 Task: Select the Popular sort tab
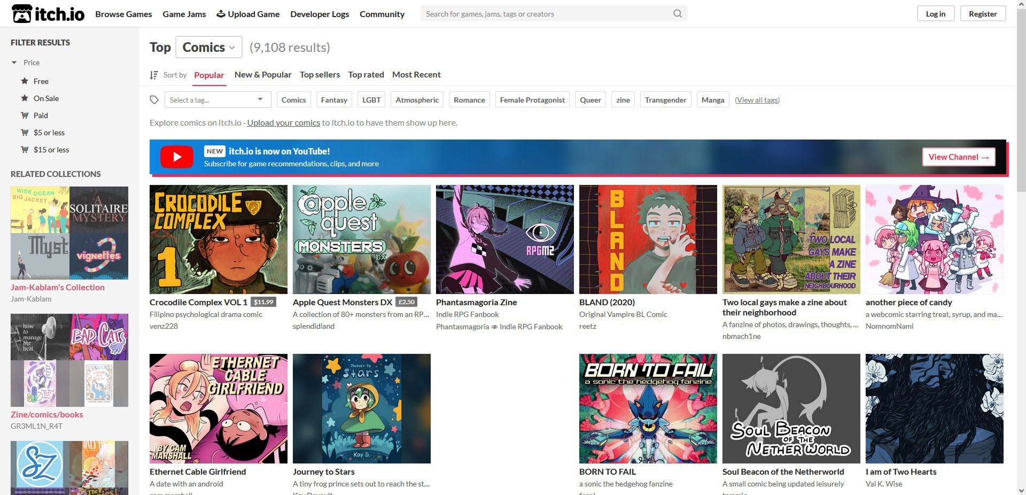pyautogui.click(x=209, y=75)
